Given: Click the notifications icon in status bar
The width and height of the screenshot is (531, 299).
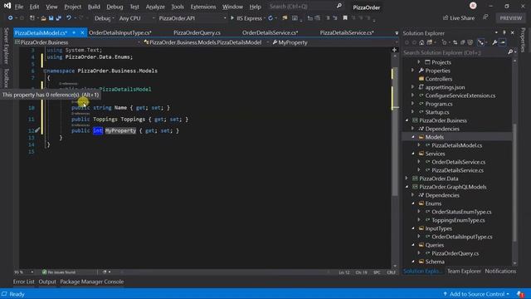Looking at the screenshot, I should coord(520,294).
